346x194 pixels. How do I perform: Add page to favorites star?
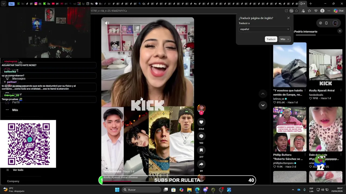point(297,11)
